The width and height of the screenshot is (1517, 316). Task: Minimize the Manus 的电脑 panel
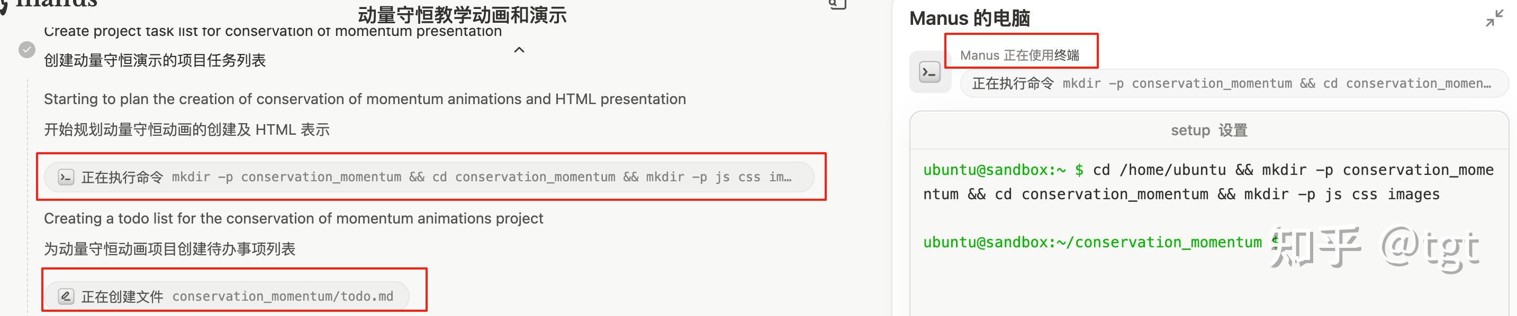(1494, 19)
